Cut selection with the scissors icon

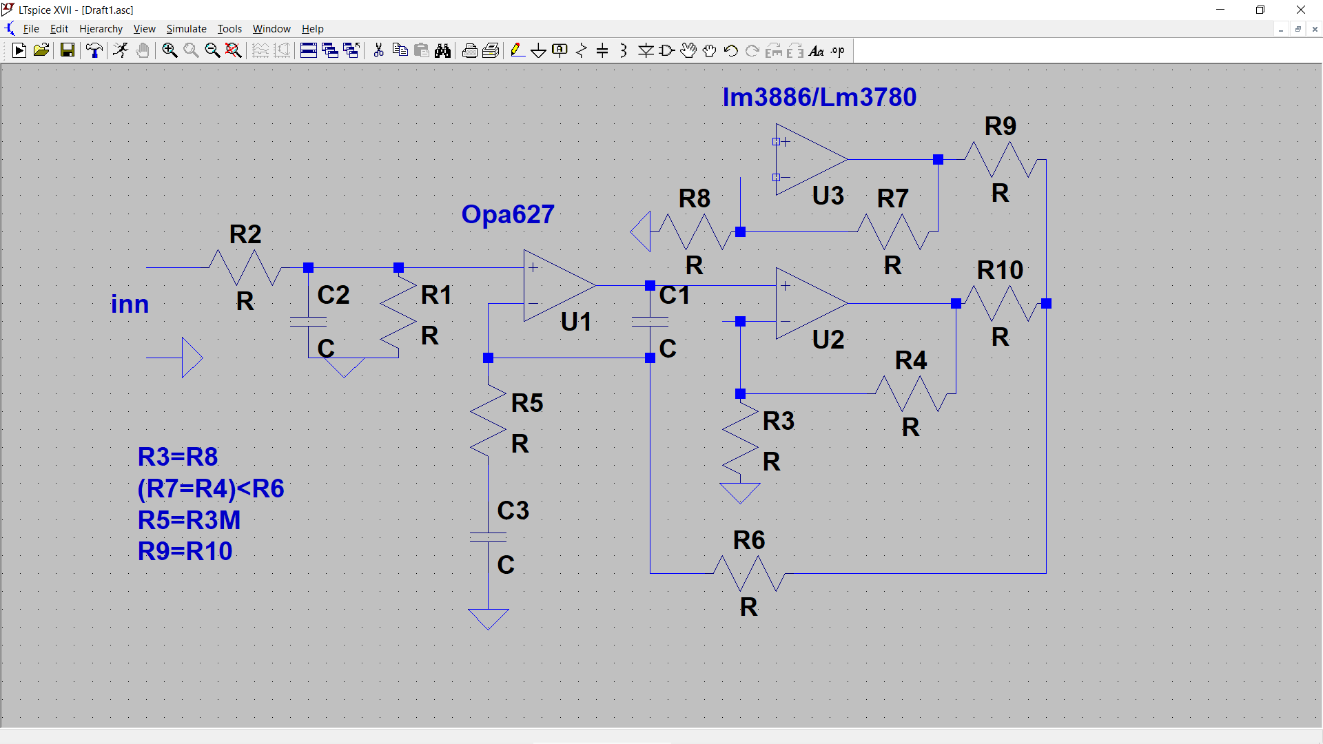coord(378,50)
